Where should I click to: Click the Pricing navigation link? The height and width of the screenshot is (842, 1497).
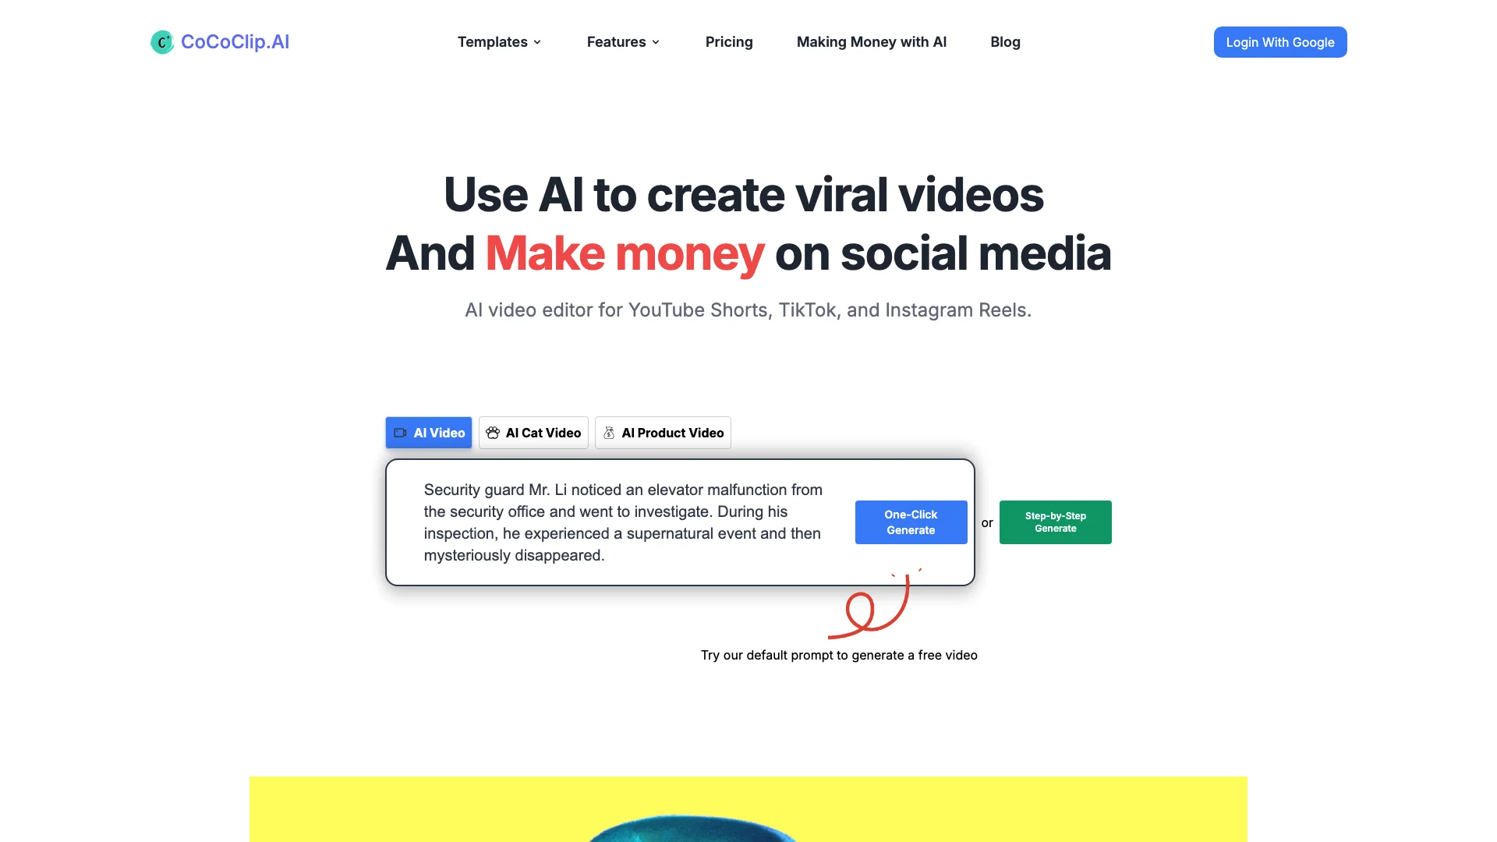(x=729, y=41)
